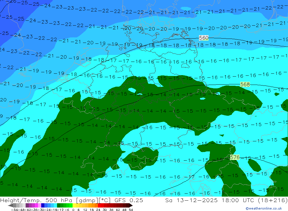The height and width of the screenshot is (211, 288).
Task: Click the (18+216) forecast hour text
Action: [273, 200]
